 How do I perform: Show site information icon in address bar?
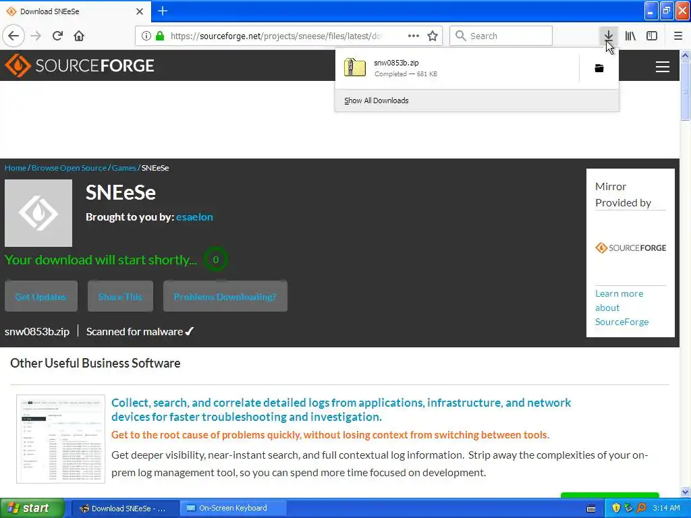click(x=146, y=36)
